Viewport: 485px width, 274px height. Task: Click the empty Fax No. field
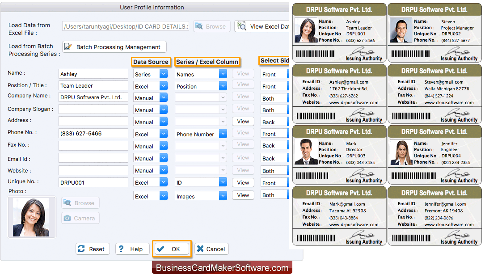93,146
